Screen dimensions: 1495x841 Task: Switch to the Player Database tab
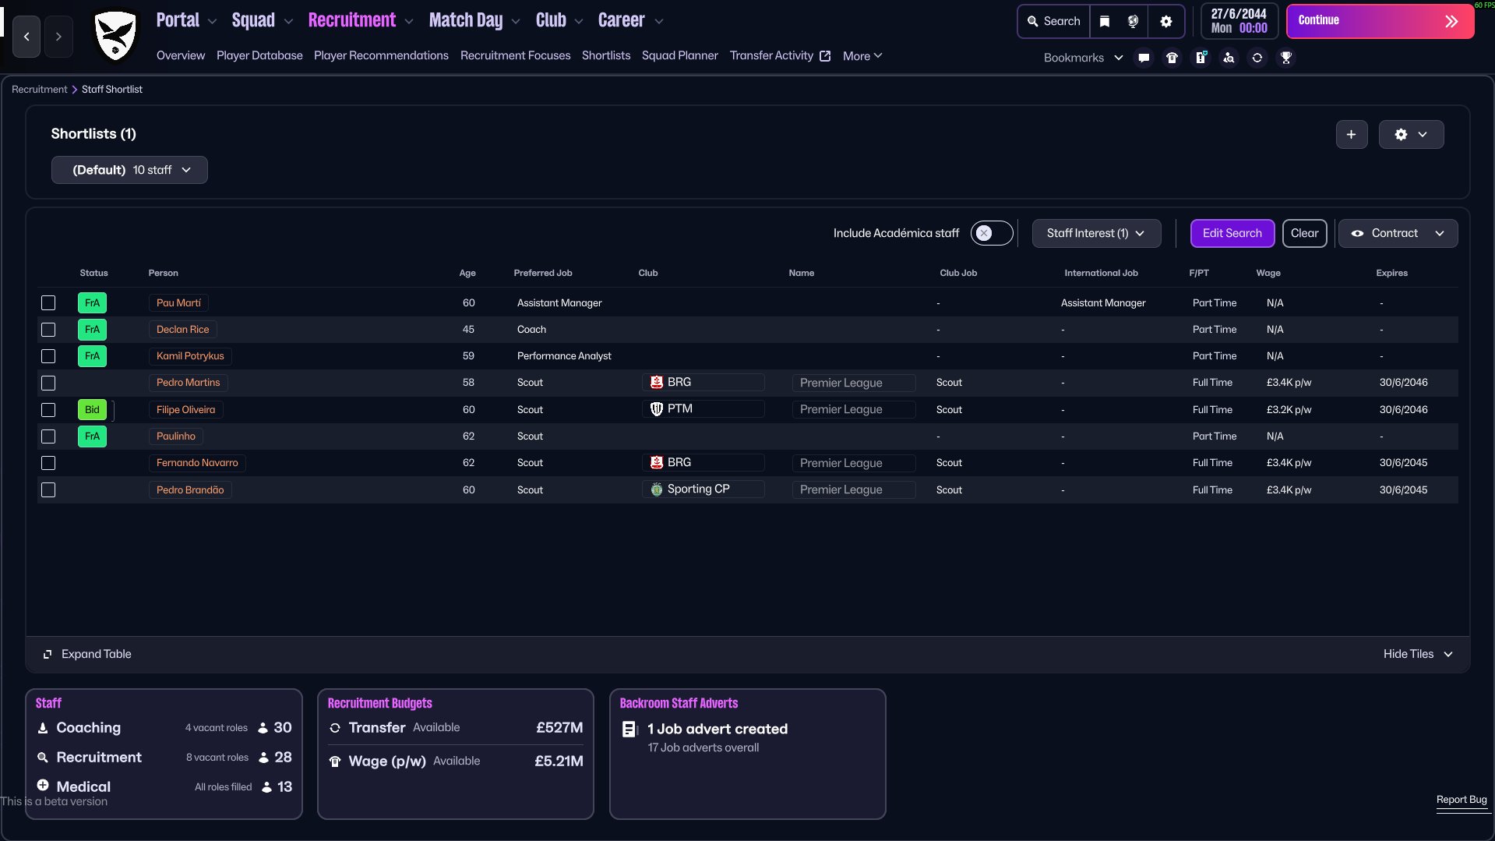[x=259, y=55]
